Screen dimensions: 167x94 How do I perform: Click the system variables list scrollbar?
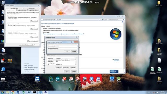(x=75, y=61)
